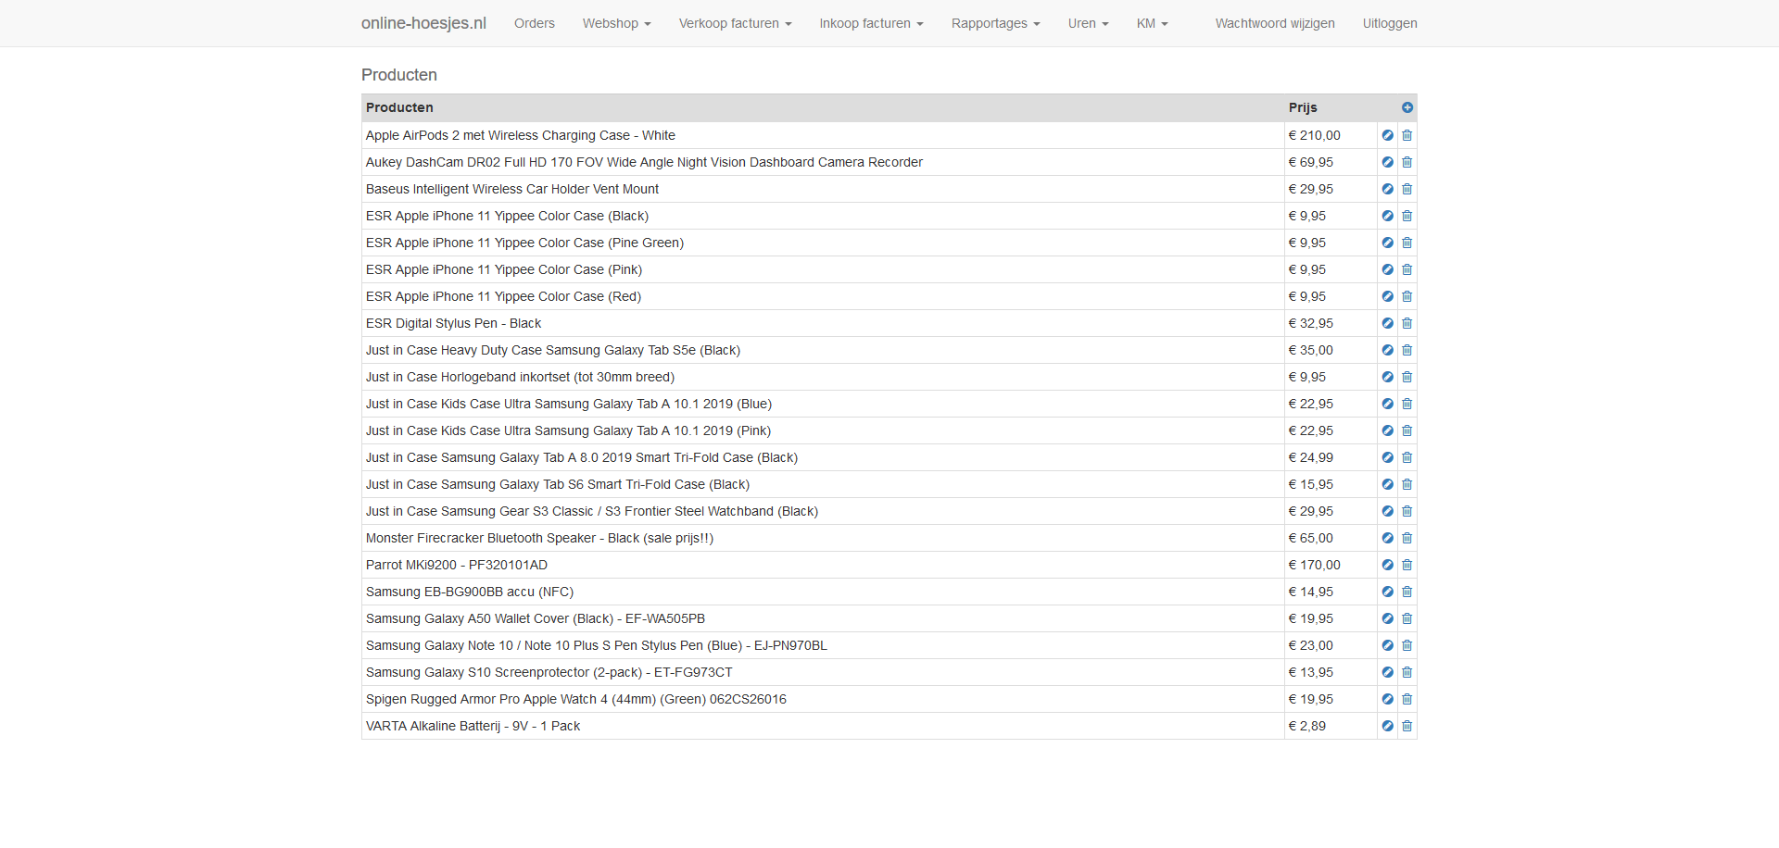Screen dimensions: 1779x848
Task: Delete Baseus Intelligent Wireless Car Holder
Action: click(1407, 189)
